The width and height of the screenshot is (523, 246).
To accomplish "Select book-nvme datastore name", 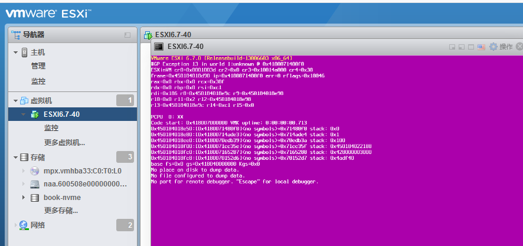I will (x=62, y=198).
